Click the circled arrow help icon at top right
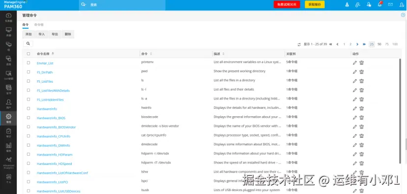Viewport: 407px width, 194px height. pos(403,15)
